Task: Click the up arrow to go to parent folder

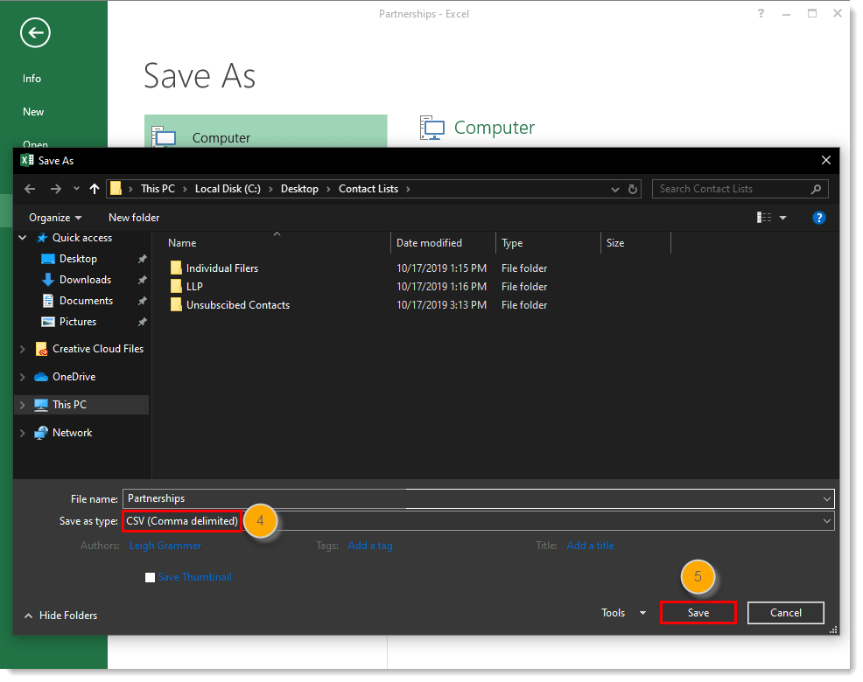Action: pos(95,189)
